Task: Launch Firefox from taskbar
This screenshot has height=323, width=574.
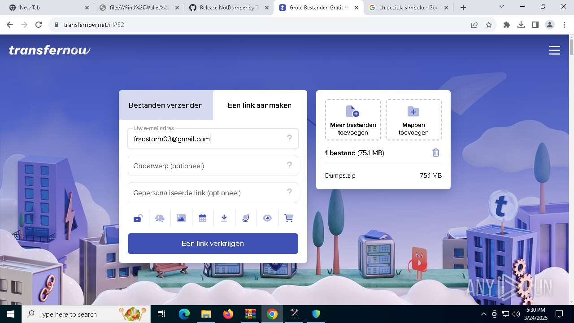Action: (228, 314)
